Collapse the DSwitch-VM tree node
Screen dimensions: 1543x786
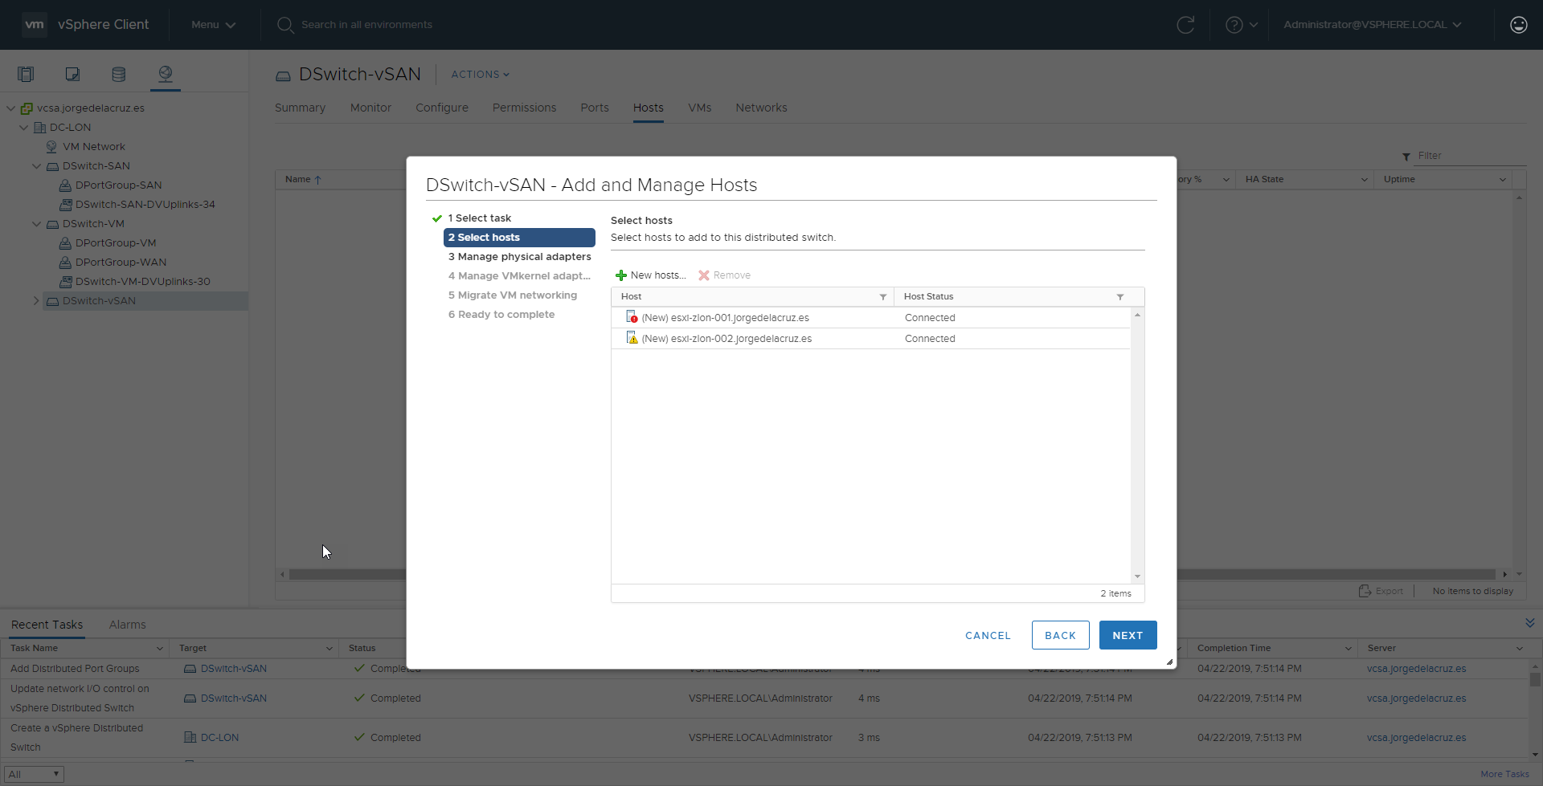click(x=36, y=224)
